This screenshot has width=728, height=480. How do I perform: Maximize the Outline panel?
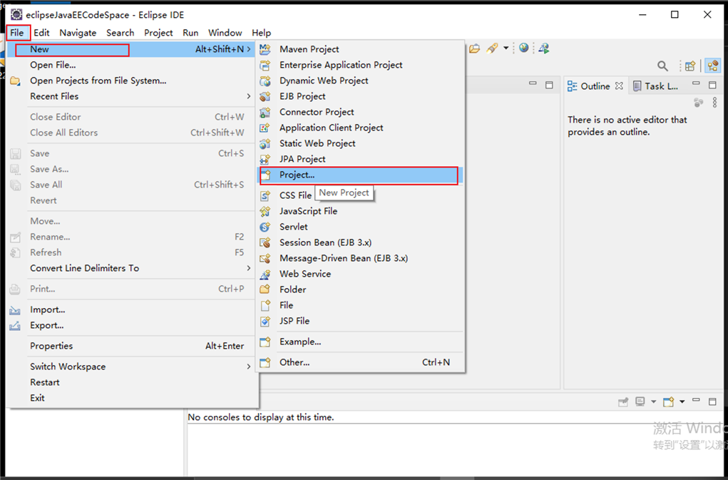coord(713,85)
